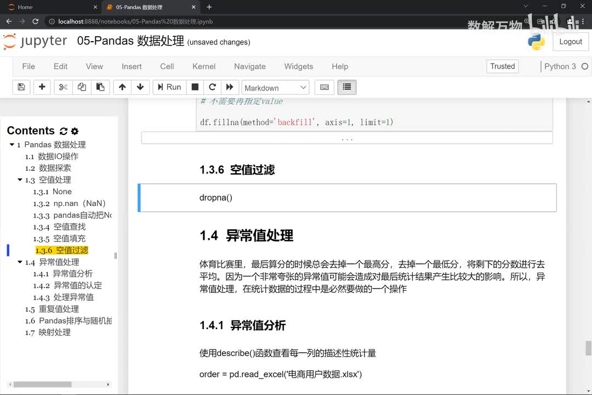The height and width of the screenshot is (395, 592).
Task: Refresh the Contents panel icon
Action: (64, 131)
